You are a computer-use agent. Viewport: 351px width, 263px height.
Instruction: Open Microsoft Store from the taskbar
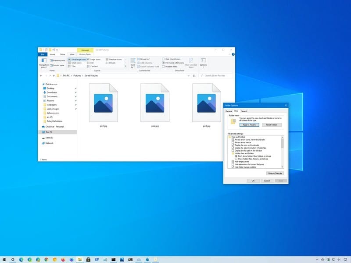[x=88, y=259]
